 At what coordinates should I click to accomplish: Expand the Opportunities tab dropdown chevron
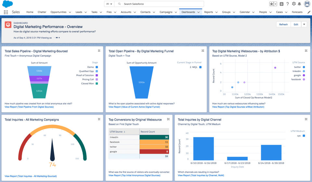70,12
